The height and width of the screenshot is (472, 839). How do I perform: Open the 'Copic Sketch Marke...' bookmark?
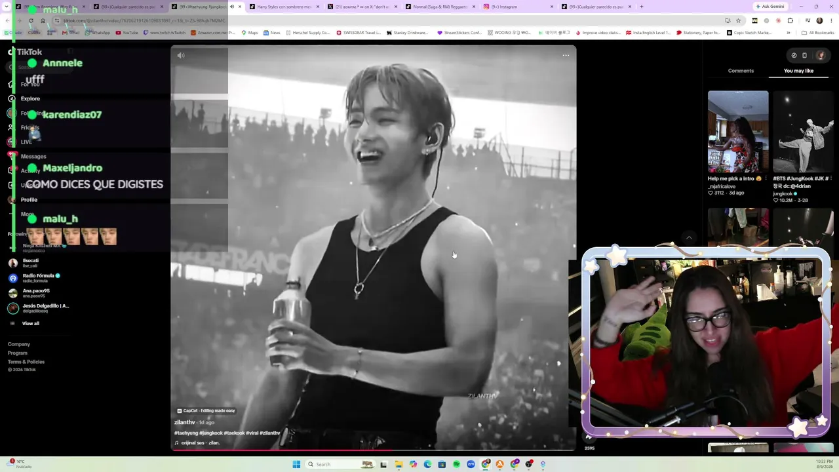point(749,33)
